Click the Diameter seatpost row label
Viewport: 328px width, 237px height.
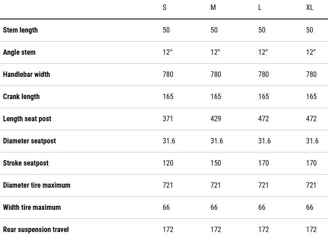(x=29, y=141)
